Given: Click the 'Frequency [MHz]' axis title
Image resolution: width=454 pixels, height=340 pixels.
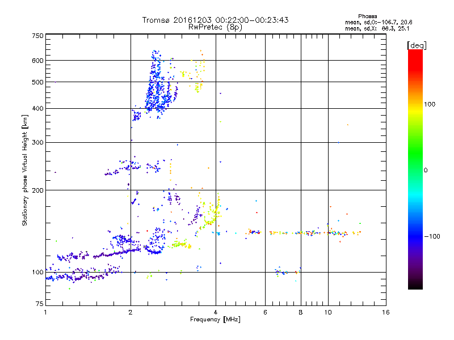Looking at the screenshot, I should pyautogui.click(x=215, y=320).
